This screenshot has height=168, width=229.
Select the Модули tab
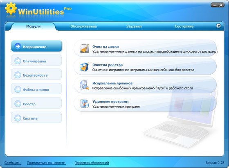[x=34, y=27]
